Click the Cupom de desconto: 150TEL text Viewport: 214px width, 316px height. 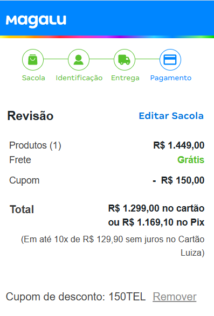pyautogui.click(x=75, y=297)
